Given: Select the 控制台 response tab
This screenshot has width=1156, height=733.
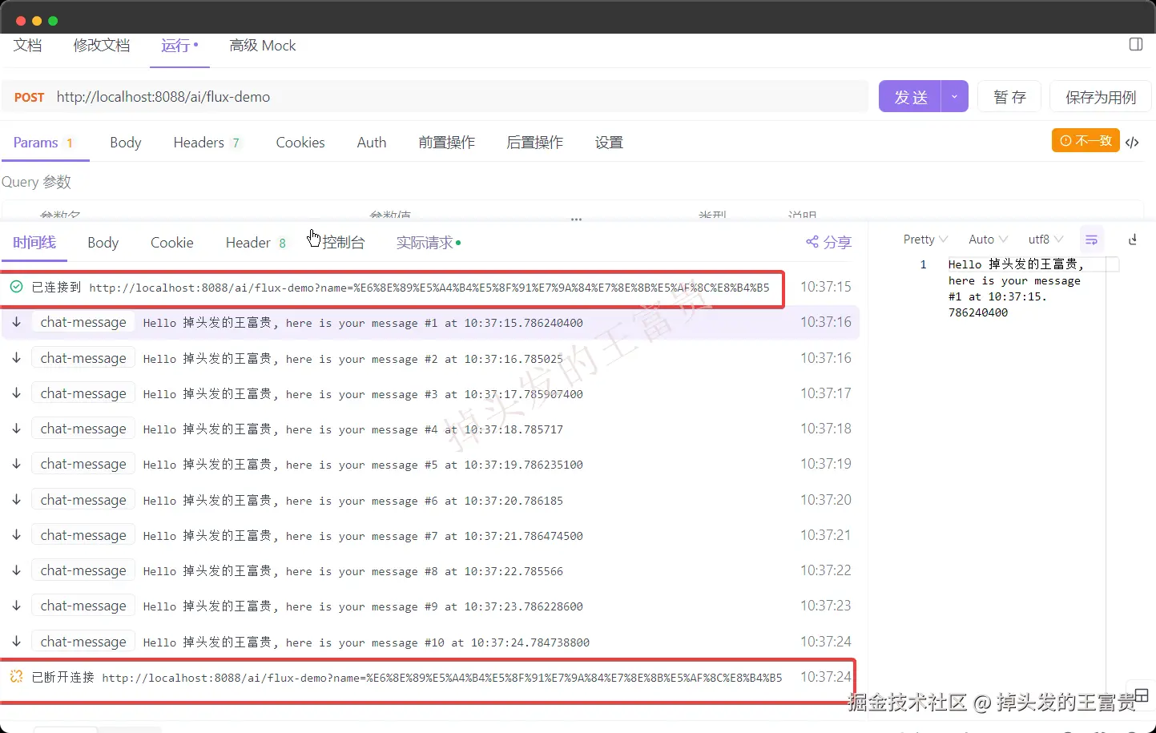Looking at the screenshot, I should [x=344, y=243].
